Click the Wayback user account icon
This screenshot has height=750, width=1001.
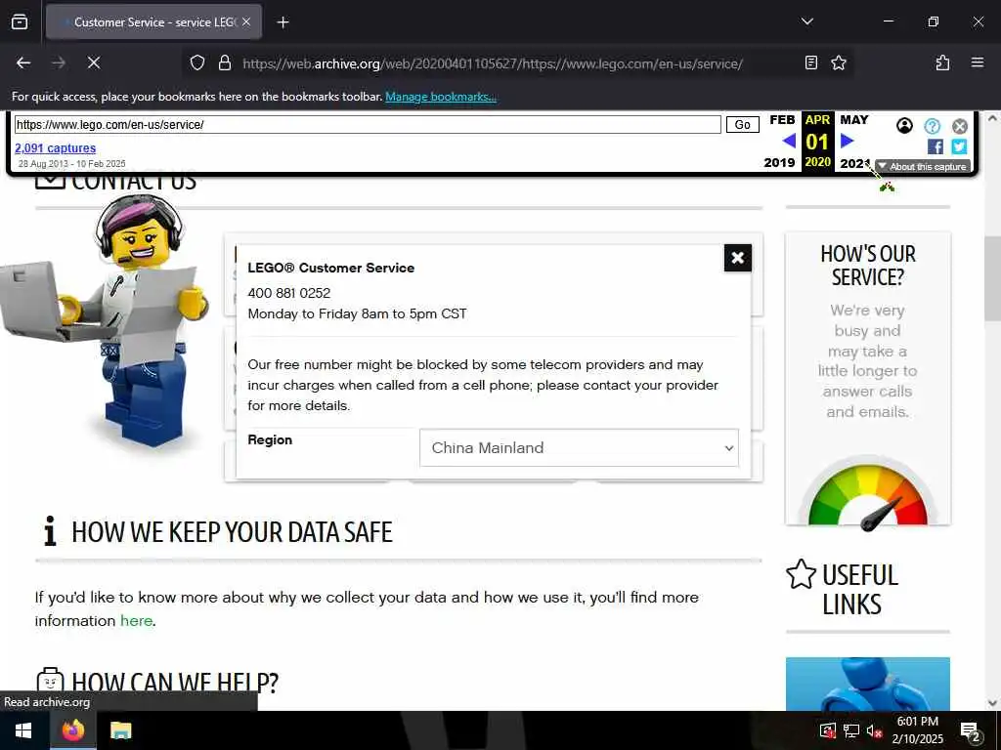[904, 126]
